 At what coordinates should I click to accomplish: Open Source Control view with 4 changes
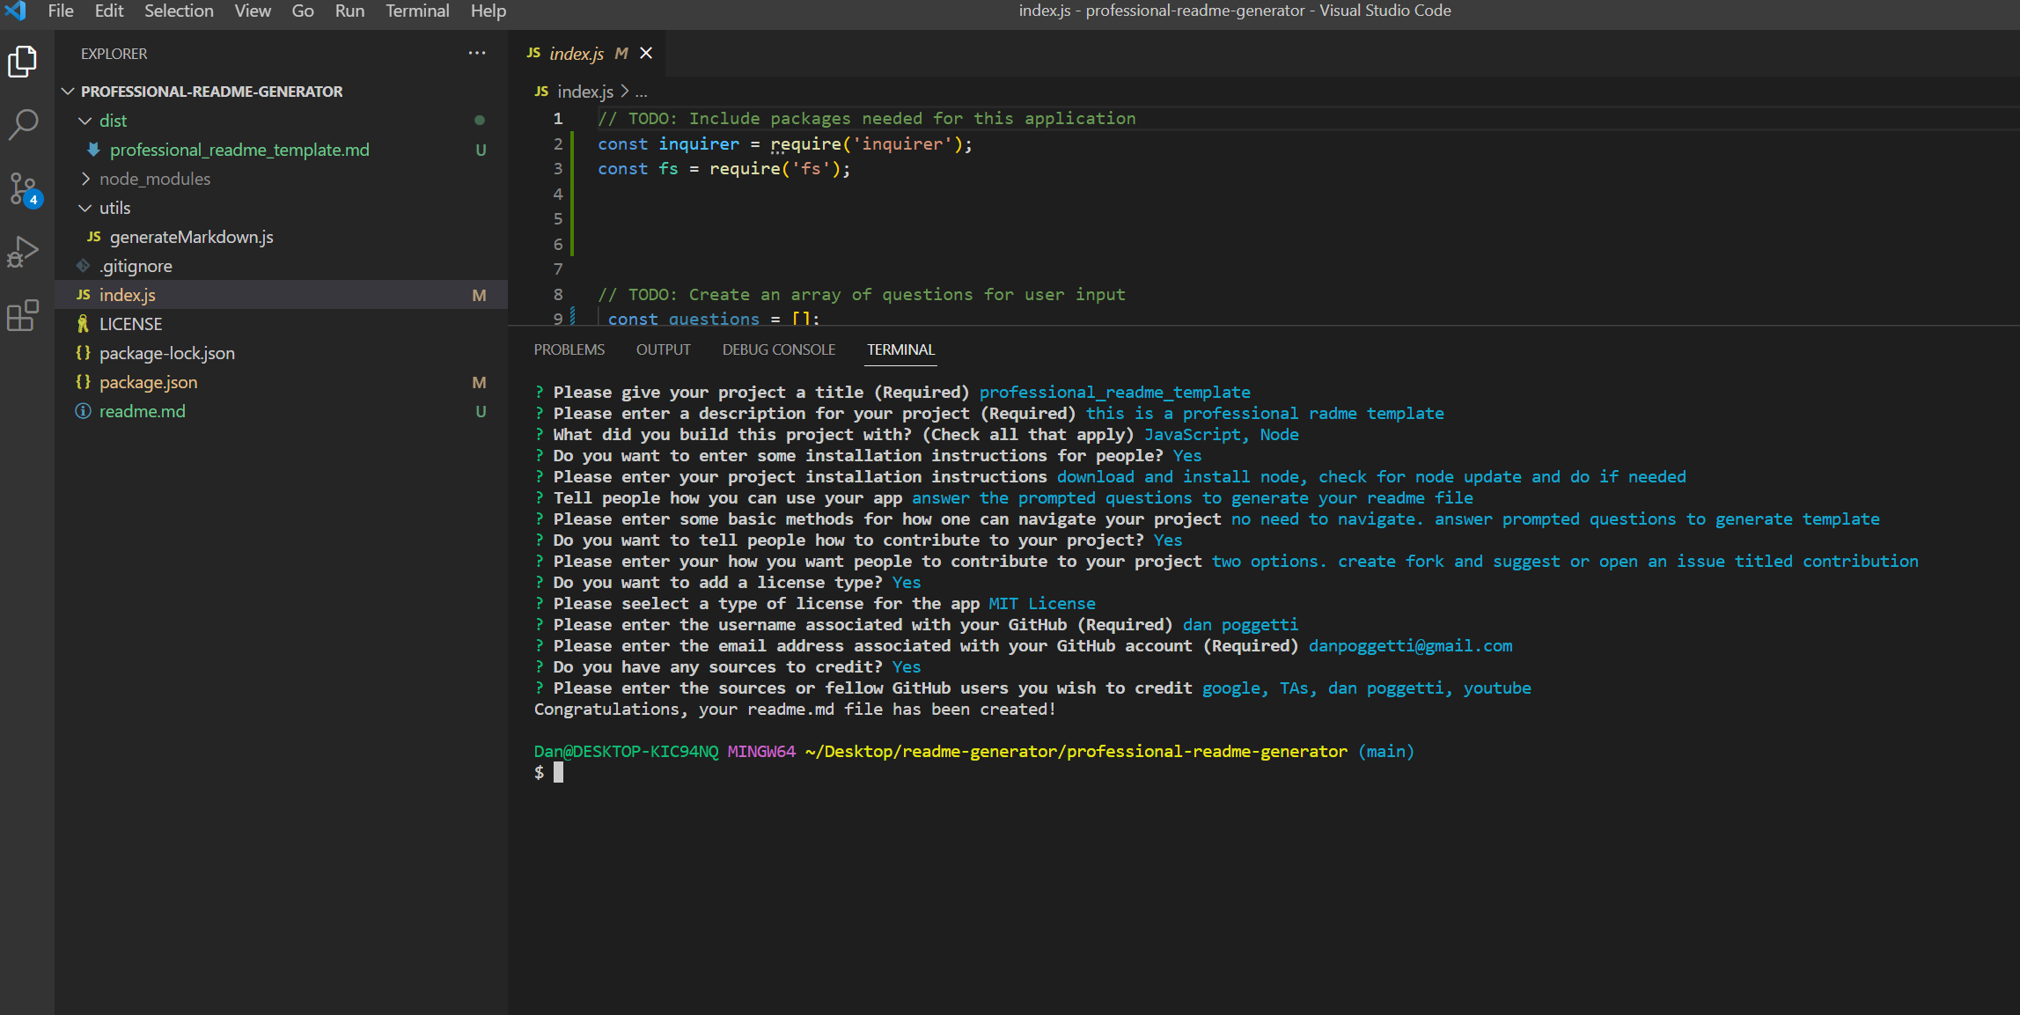23,188
